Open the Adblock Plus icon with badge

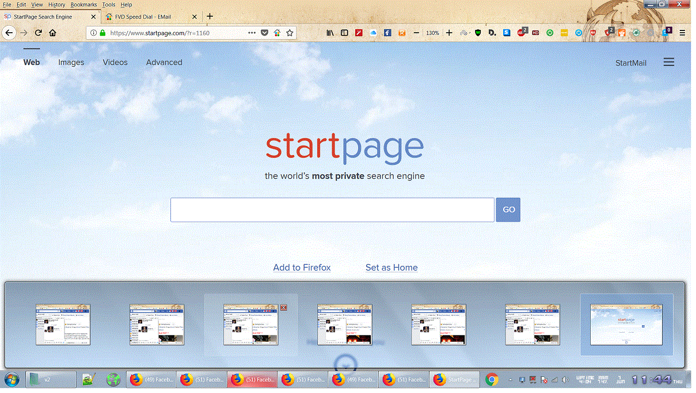point(522,32)
